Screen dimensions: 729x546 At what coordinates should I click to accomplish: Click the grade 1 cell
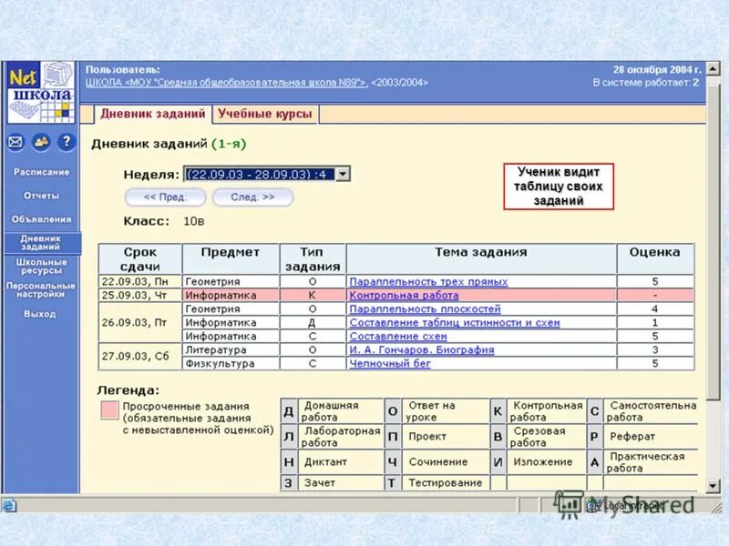point(654,322)
